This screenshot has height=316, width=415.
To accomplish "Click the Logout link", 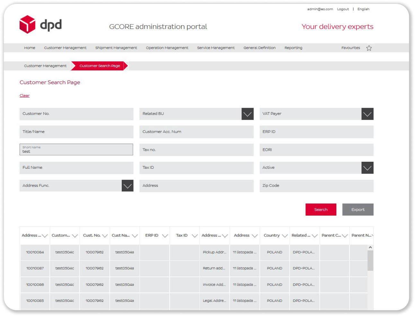I will [342, 9].
